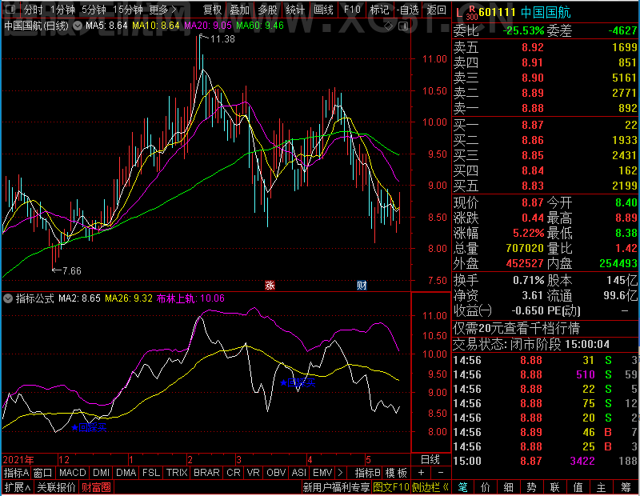Image resolution: width=640 pixels, height=496 pixels.
Task: Zoom out chart with minus button
Action: pos(441,473)
